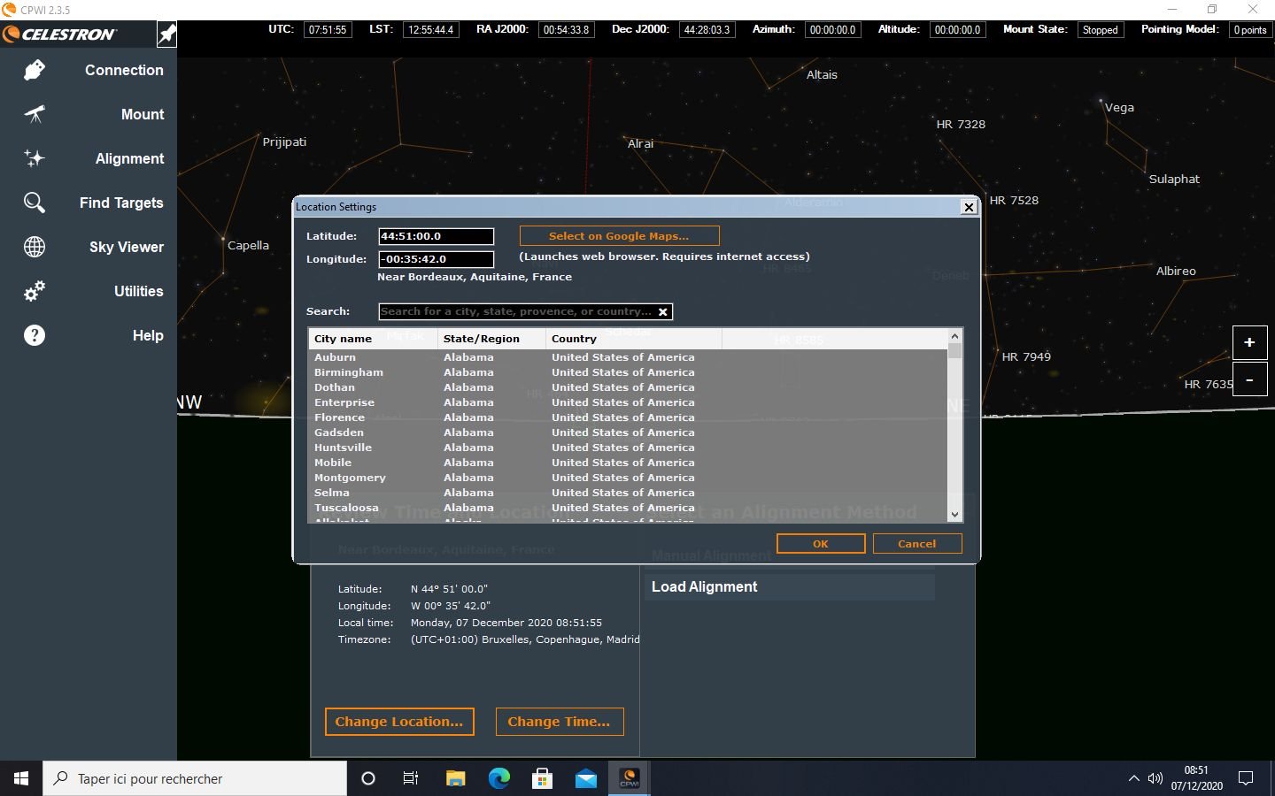Click the Utilities gears icon
Image resolution: width=1275 pixels, height=796 pixels.
pos(35,291)
